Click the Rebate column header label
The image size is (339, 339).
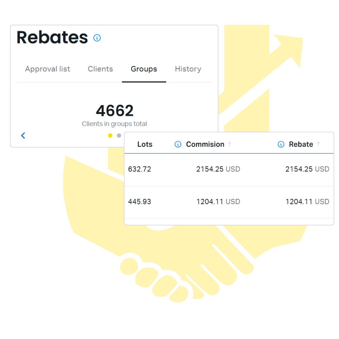pos(301,144)
